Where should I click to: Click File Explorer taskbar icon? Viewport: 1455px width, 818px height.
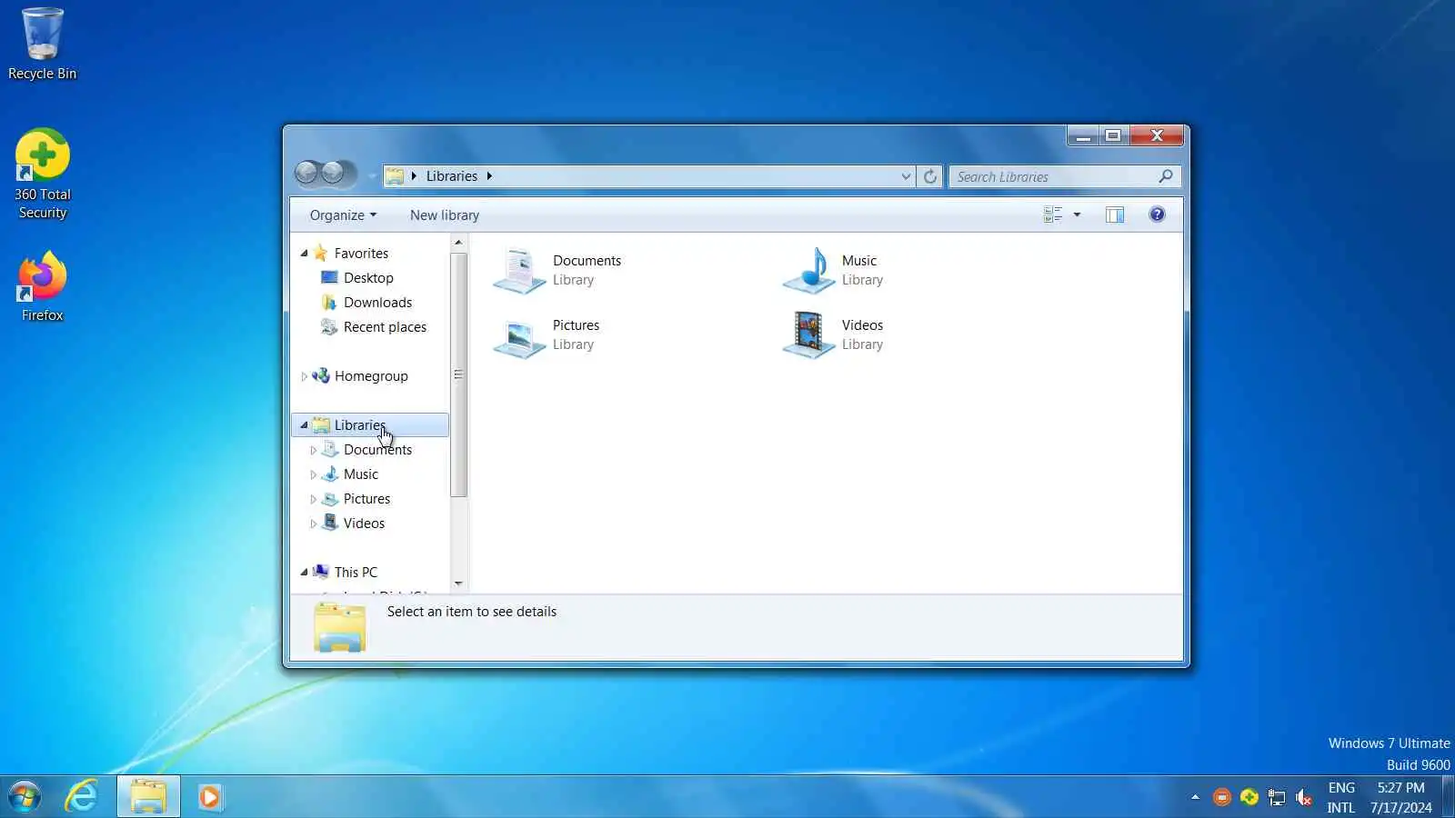point(148,797)
